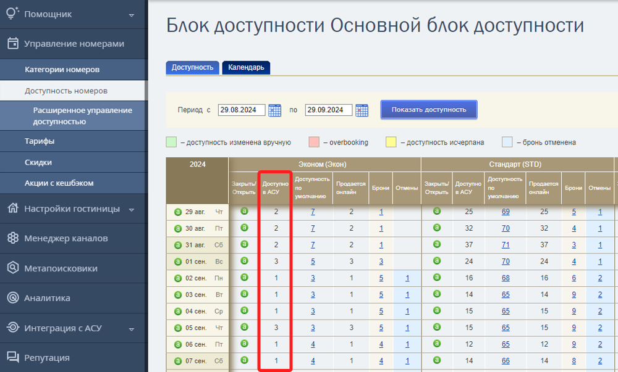Click green status icon beside 05 сен. date
Viewport: 618px width, 372px height.
pos(178,328)
